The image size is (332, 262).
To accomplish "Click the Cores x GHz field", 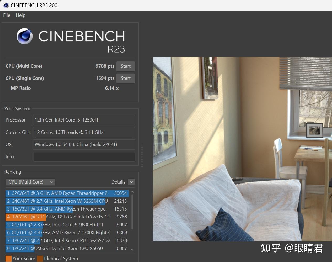I will coord(84,132).
